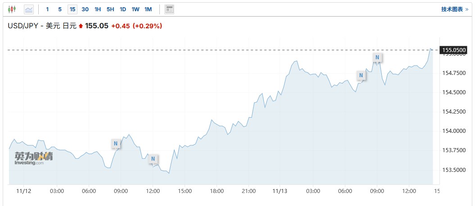Image resolution: width=475 pixels, height=206 pixels.
Task: Select the area chart type icon
Action: (x=29, y=9)
